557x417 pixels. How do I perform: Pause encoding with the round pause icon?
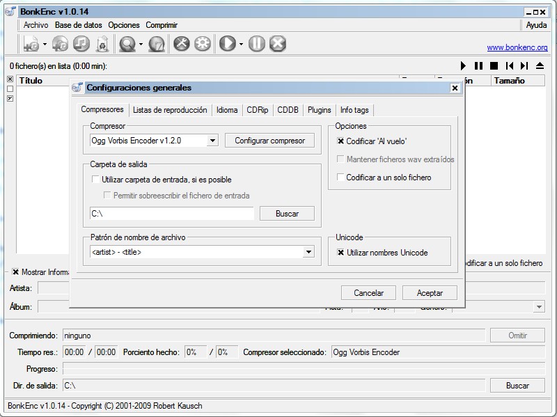256,44
